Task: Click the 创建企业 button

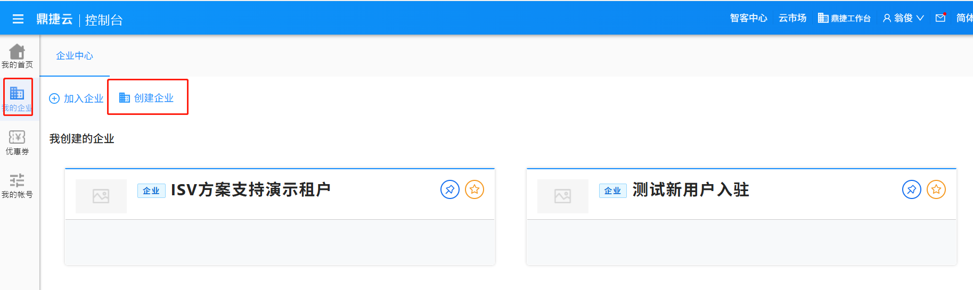Action: coord(147,98)
